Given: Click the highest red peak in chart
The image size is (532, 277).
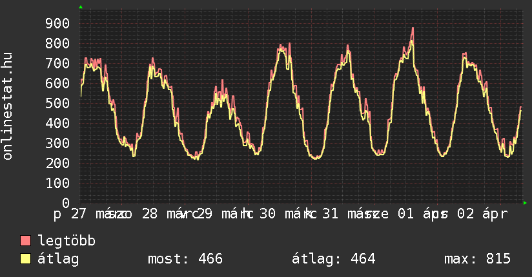Looking at the screenshot, I should pyautogui.click(x=413, y=28).
